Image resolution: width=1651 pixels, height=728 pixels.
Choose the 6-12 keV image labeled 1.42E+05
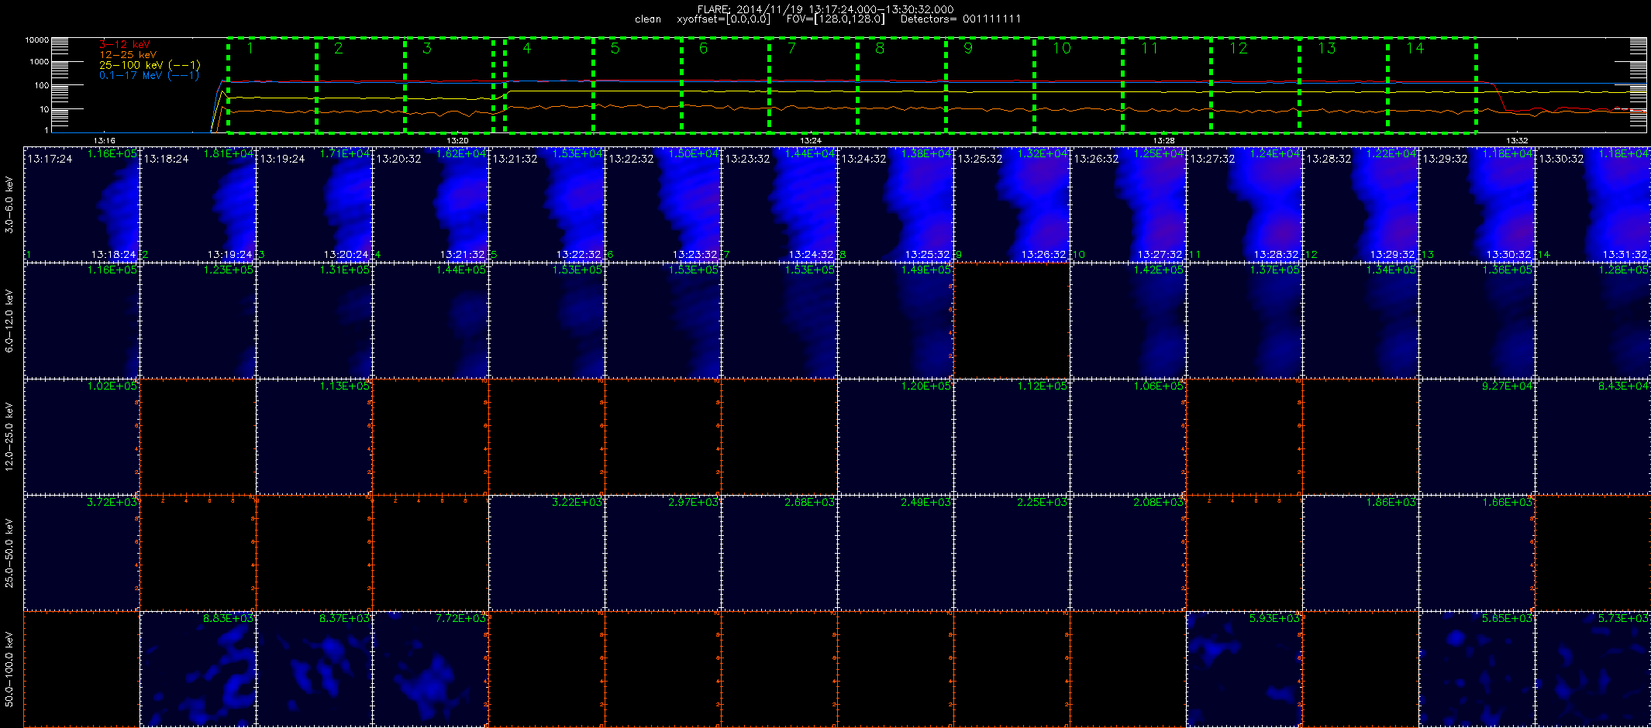[x=1129, y=321]
